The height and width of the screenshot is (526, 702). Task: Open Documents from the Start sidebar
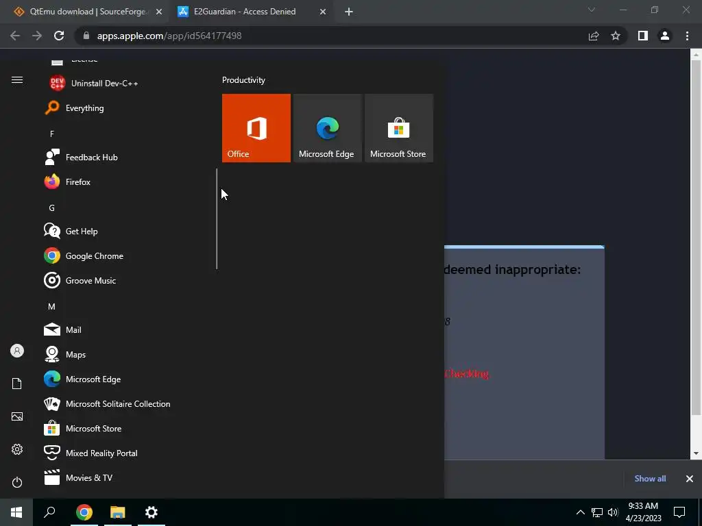17,384
